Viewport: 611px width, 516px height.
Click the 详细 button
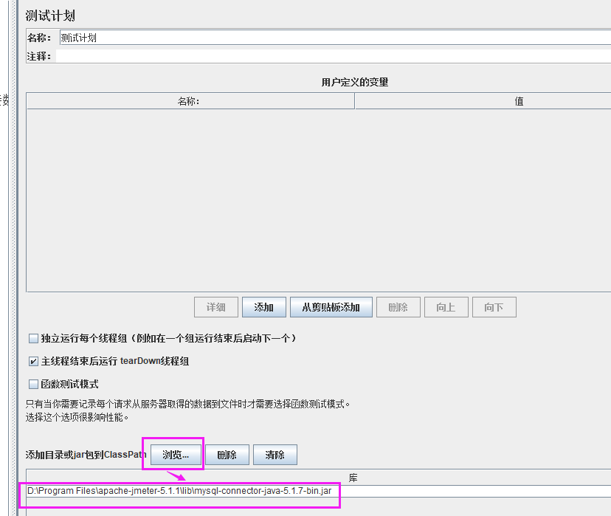point(216,306)
